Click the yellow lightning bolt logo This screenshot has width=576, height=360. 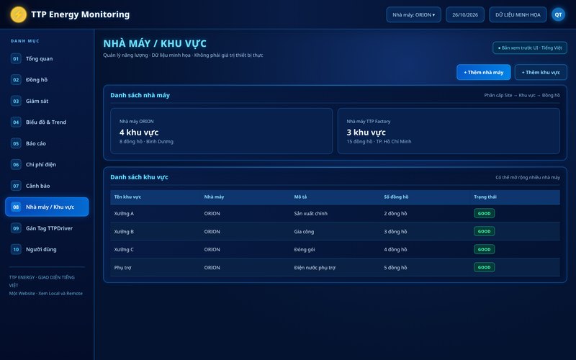click(x=19, y=14)
